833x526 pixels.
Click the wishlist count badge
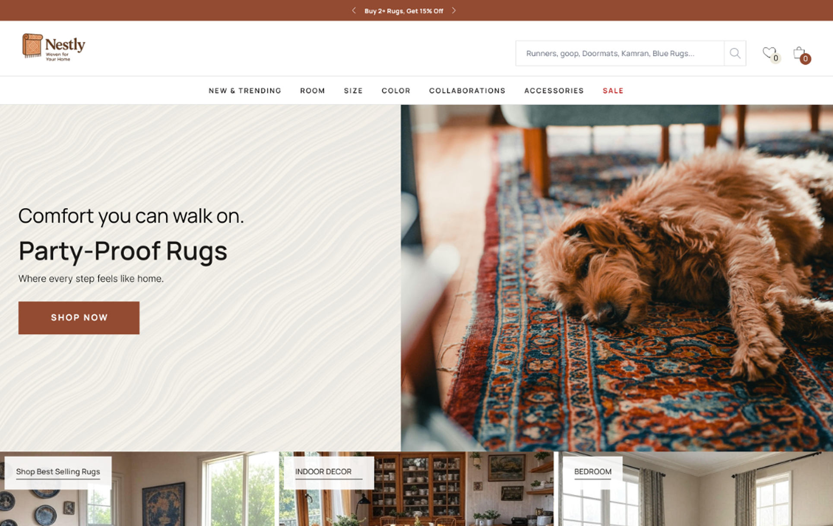click(x=776, y=58)
